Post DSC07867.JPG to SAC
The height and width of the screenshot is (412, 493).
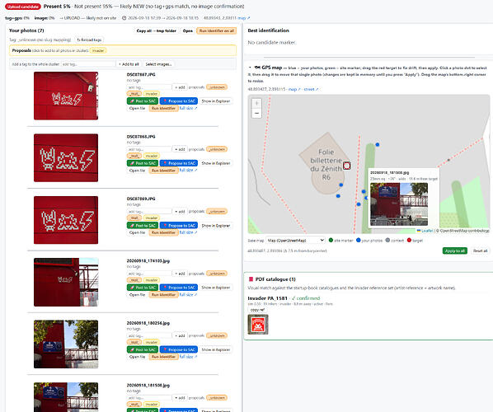[143, 101]
